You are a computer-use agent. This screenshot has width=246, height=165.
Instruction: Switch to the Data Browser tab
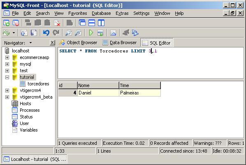click(120, 42)
